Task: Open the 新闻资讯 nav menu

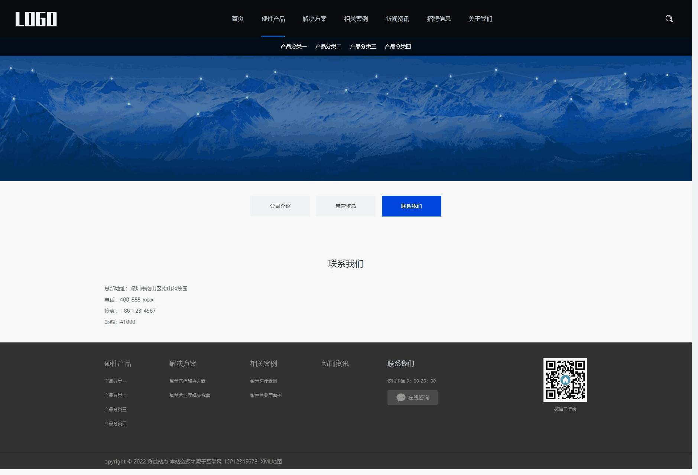Action: coord(397,19)
